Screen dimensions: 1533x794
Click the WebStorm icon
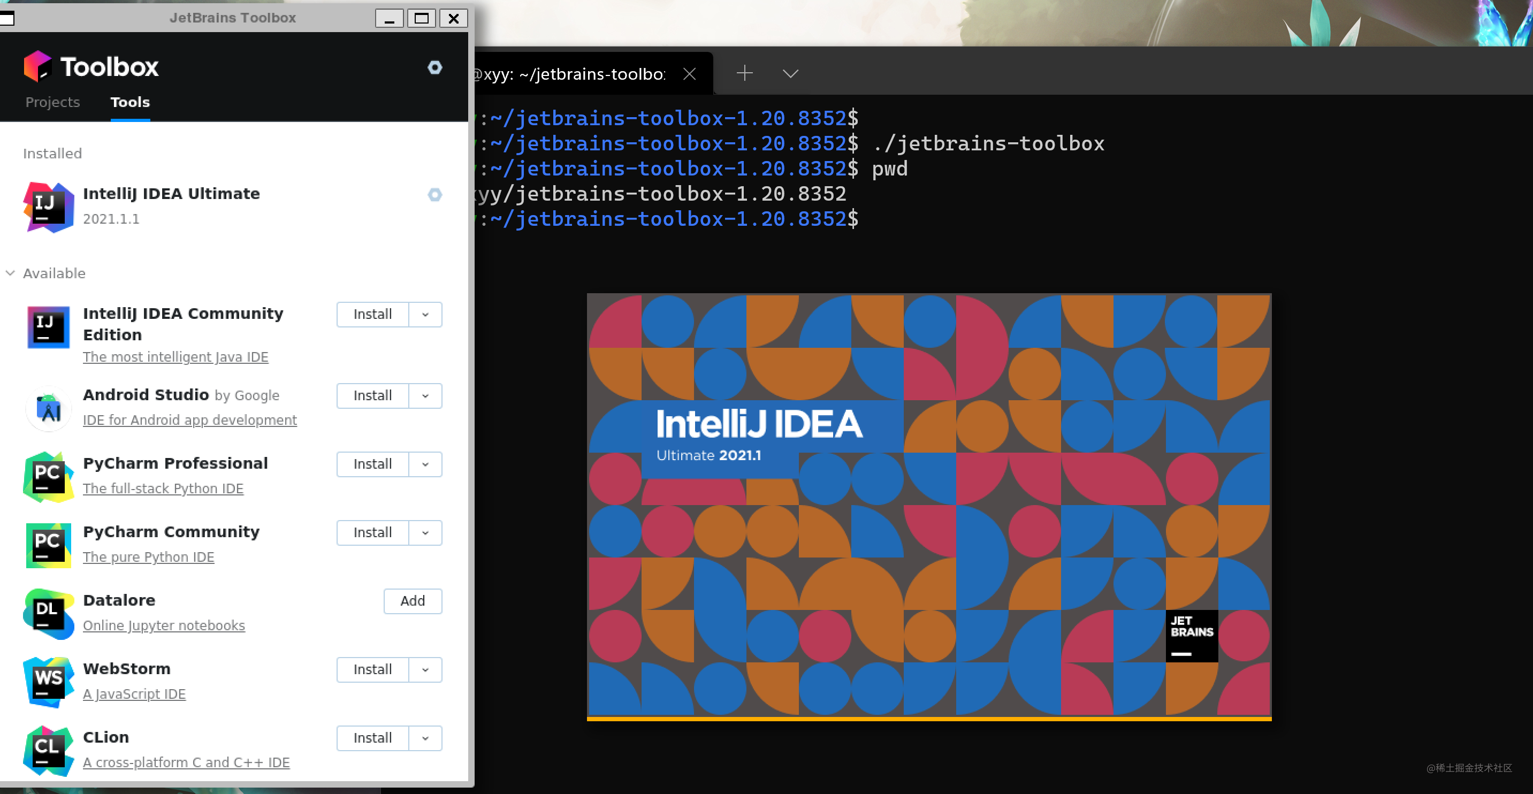click(48, 682)
